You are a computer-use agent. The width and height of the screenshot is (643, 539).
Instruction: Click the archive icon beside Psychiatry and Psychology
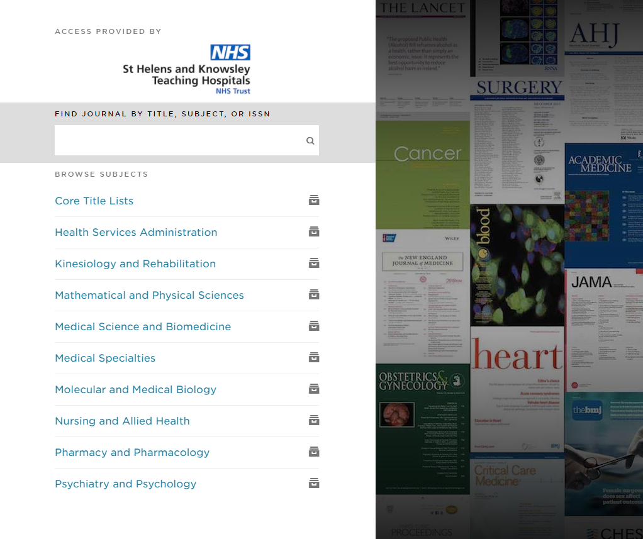[314, 483]
